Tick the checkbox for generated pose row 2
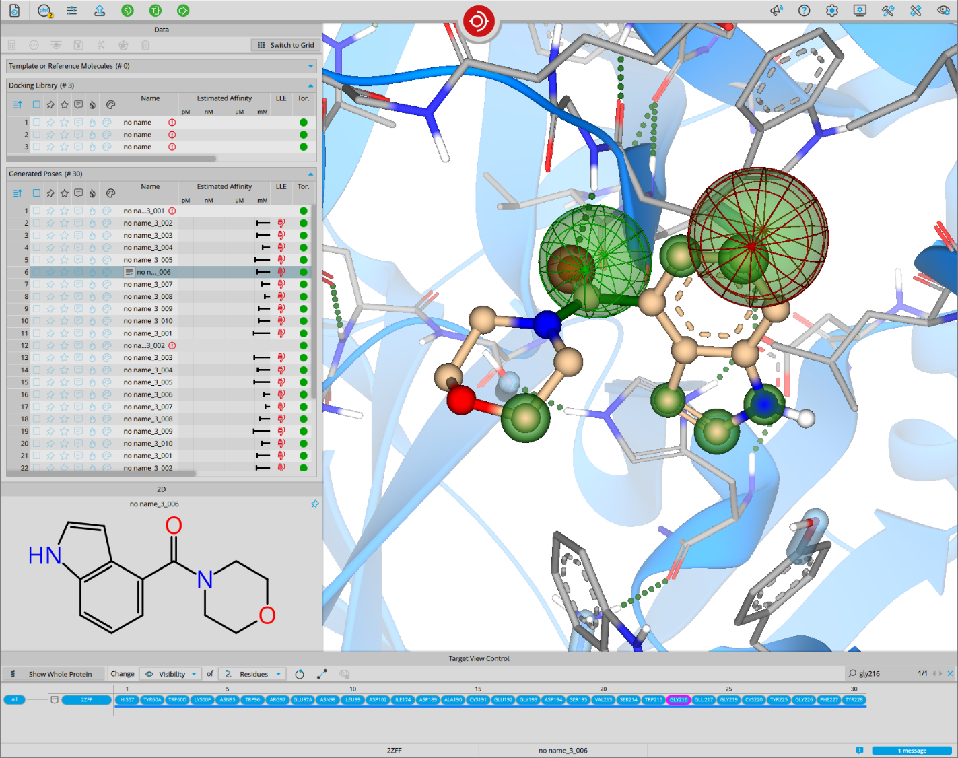The image size is (958, 758). [37, 223]
